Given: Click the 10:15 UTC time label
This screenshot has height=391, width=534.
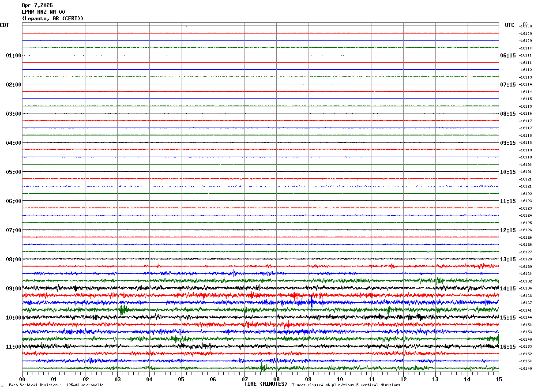Looking at the screenshot, I should [508, 172].
